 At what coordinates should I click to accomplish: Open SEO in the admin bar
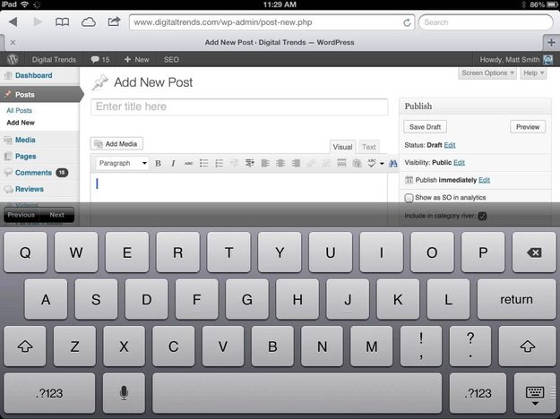point(171,60)
